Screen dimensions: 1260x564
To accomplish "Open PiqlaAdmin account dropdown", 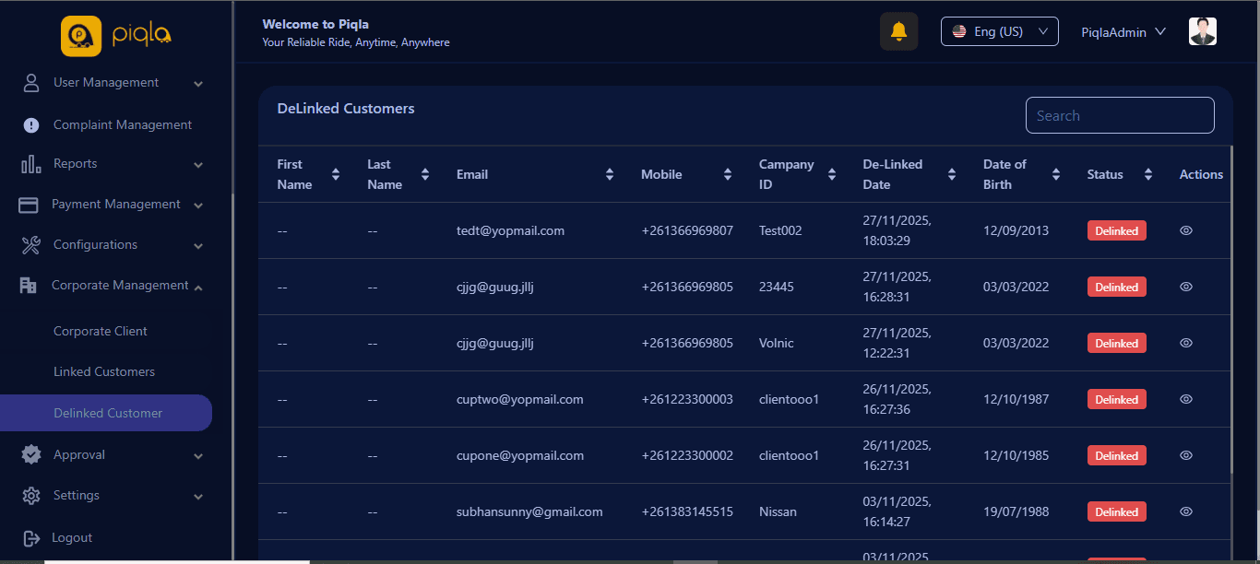I will click(1123, 32).
